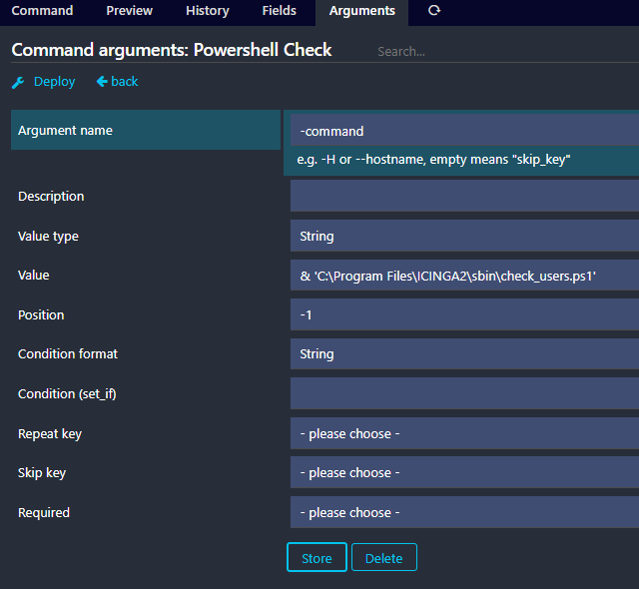Select the Arguments tab
This screenshot has width=639, height=589.
point(361,11)
